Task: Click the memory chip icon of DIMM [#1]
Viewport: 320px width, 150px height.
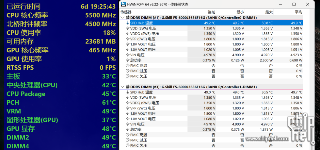Action: coord(127,18)
